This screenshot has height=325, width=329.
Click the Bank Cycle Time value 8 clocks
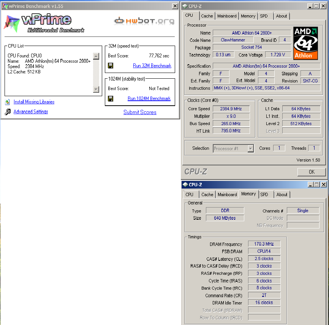click(x=264, y=288)
